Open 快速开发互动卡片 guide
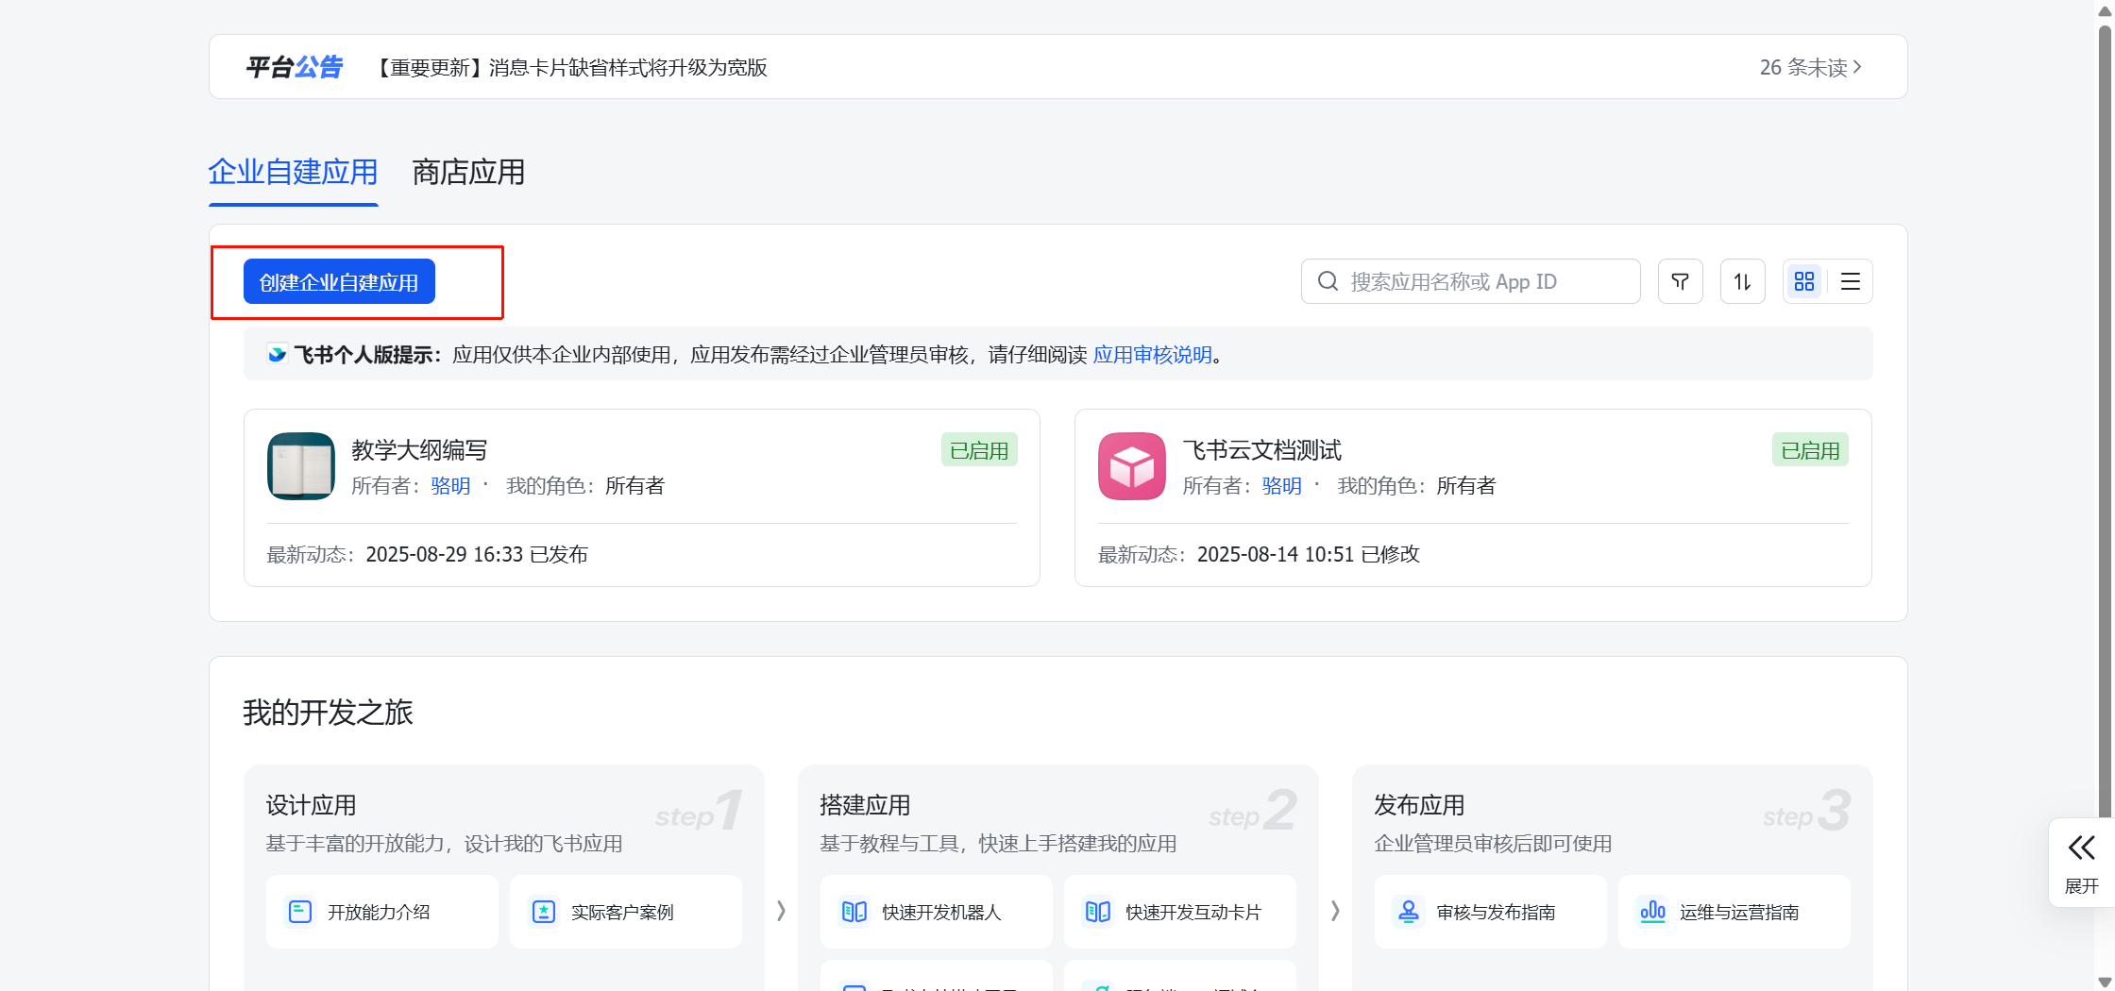 [1179, 912]
